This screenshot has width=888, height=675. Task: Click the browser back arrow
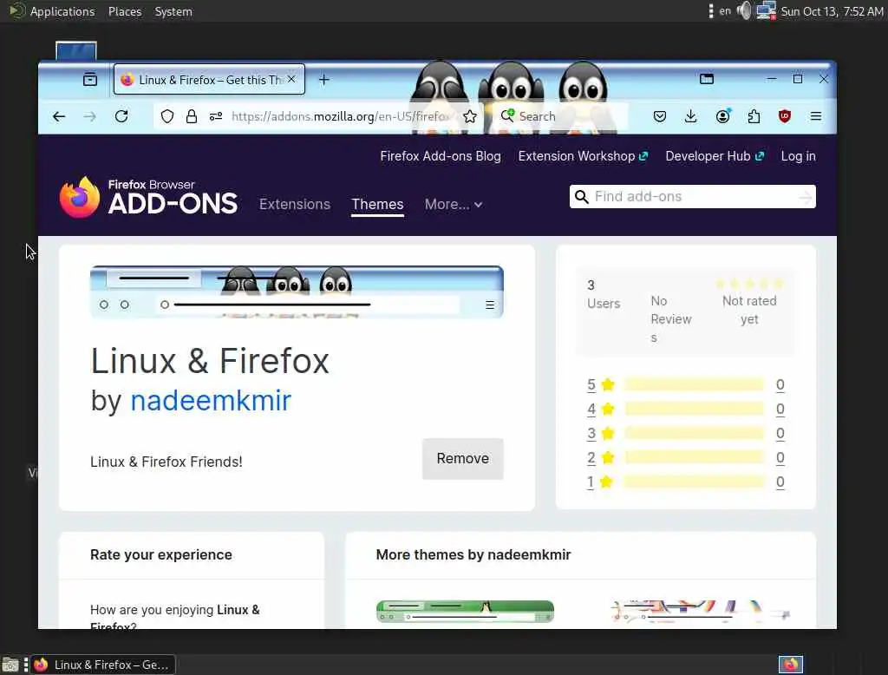click(x=59, y=116)
